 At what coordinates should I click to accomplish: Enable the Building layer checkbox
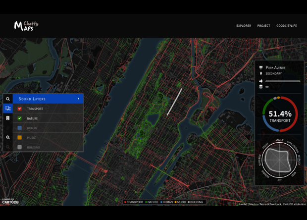(19, 147)
